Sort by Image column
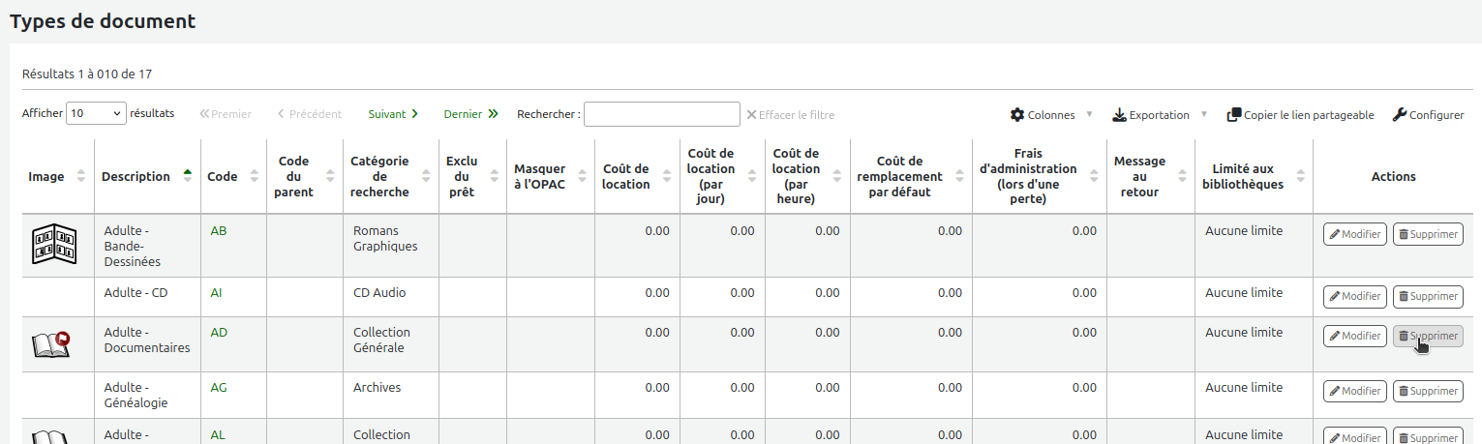This screenshot has width=1482, height=444. tap(57, 176)
